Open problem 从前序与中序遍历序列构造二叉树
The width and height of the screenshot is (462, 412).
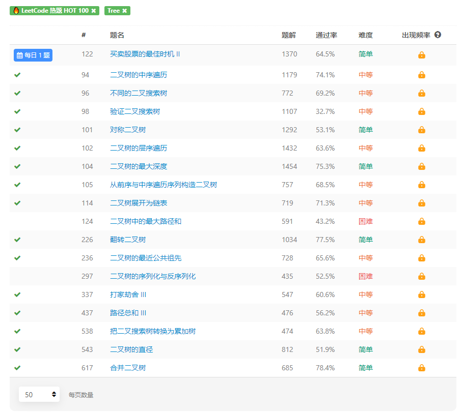coord(164,185)
